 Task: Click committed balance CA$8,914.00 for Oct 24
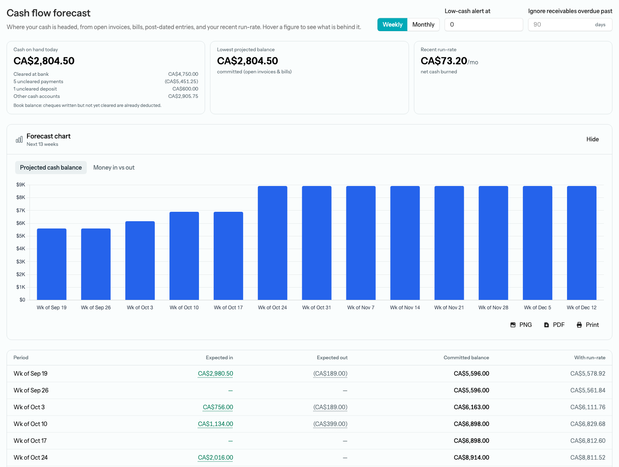tap(471, 458)
